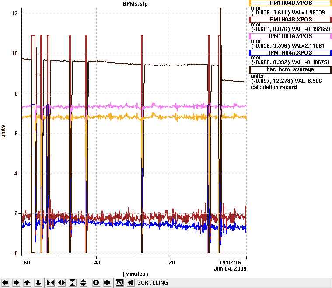
Task: Pan the plot left with left arrow
Action: [x=5, y=282]
